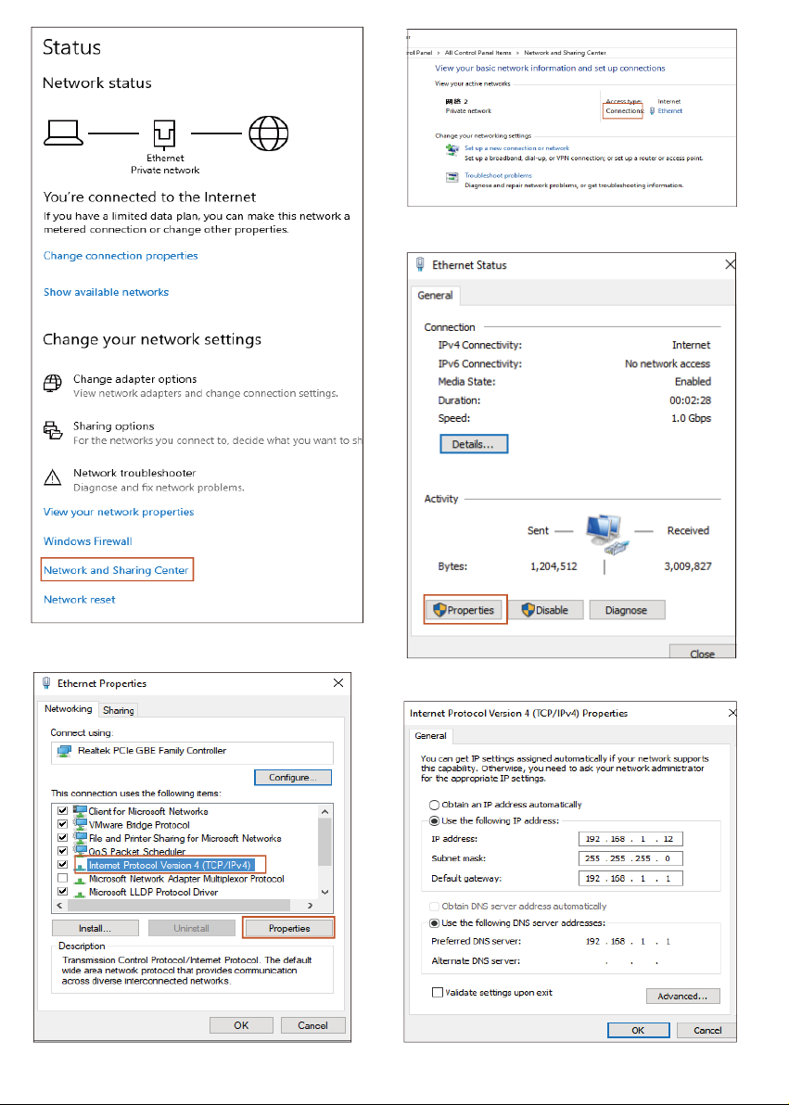This screenshot has width=789, height=1105.
Task: Click the Network troubleshooter warning icon
Action: click(x=53, y=477)
